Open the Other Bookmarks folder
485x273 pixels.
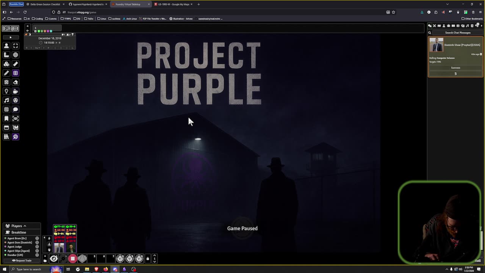click(x=472, y=19)
